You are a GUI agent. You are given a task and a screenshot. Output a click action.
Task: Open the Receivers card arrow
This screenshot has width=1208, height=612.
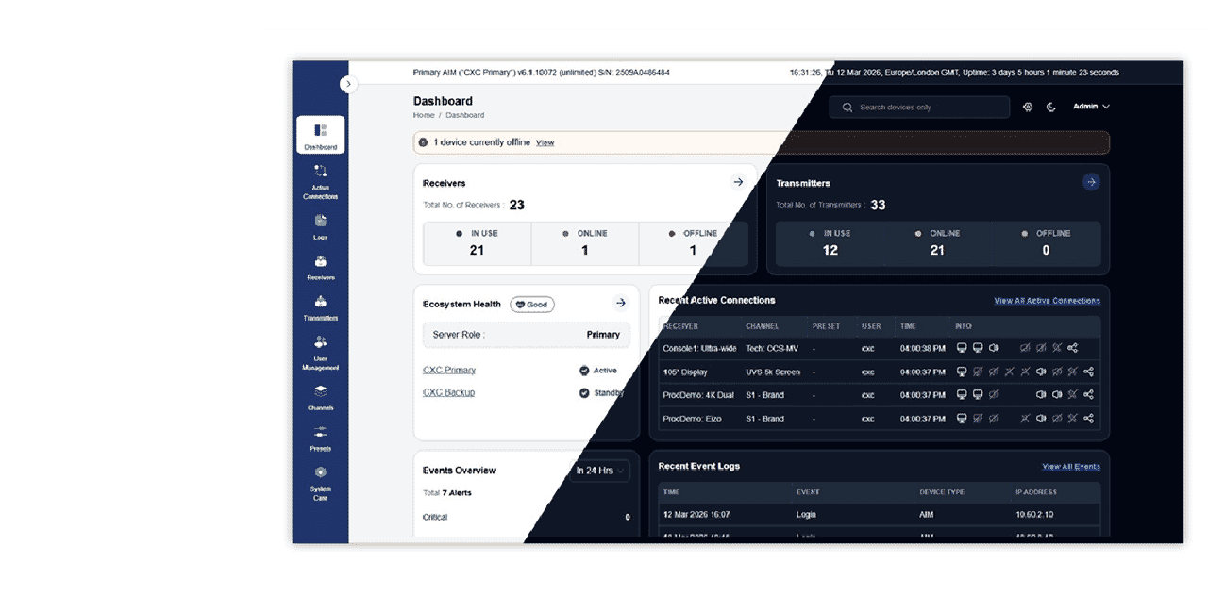click(738, 182)
